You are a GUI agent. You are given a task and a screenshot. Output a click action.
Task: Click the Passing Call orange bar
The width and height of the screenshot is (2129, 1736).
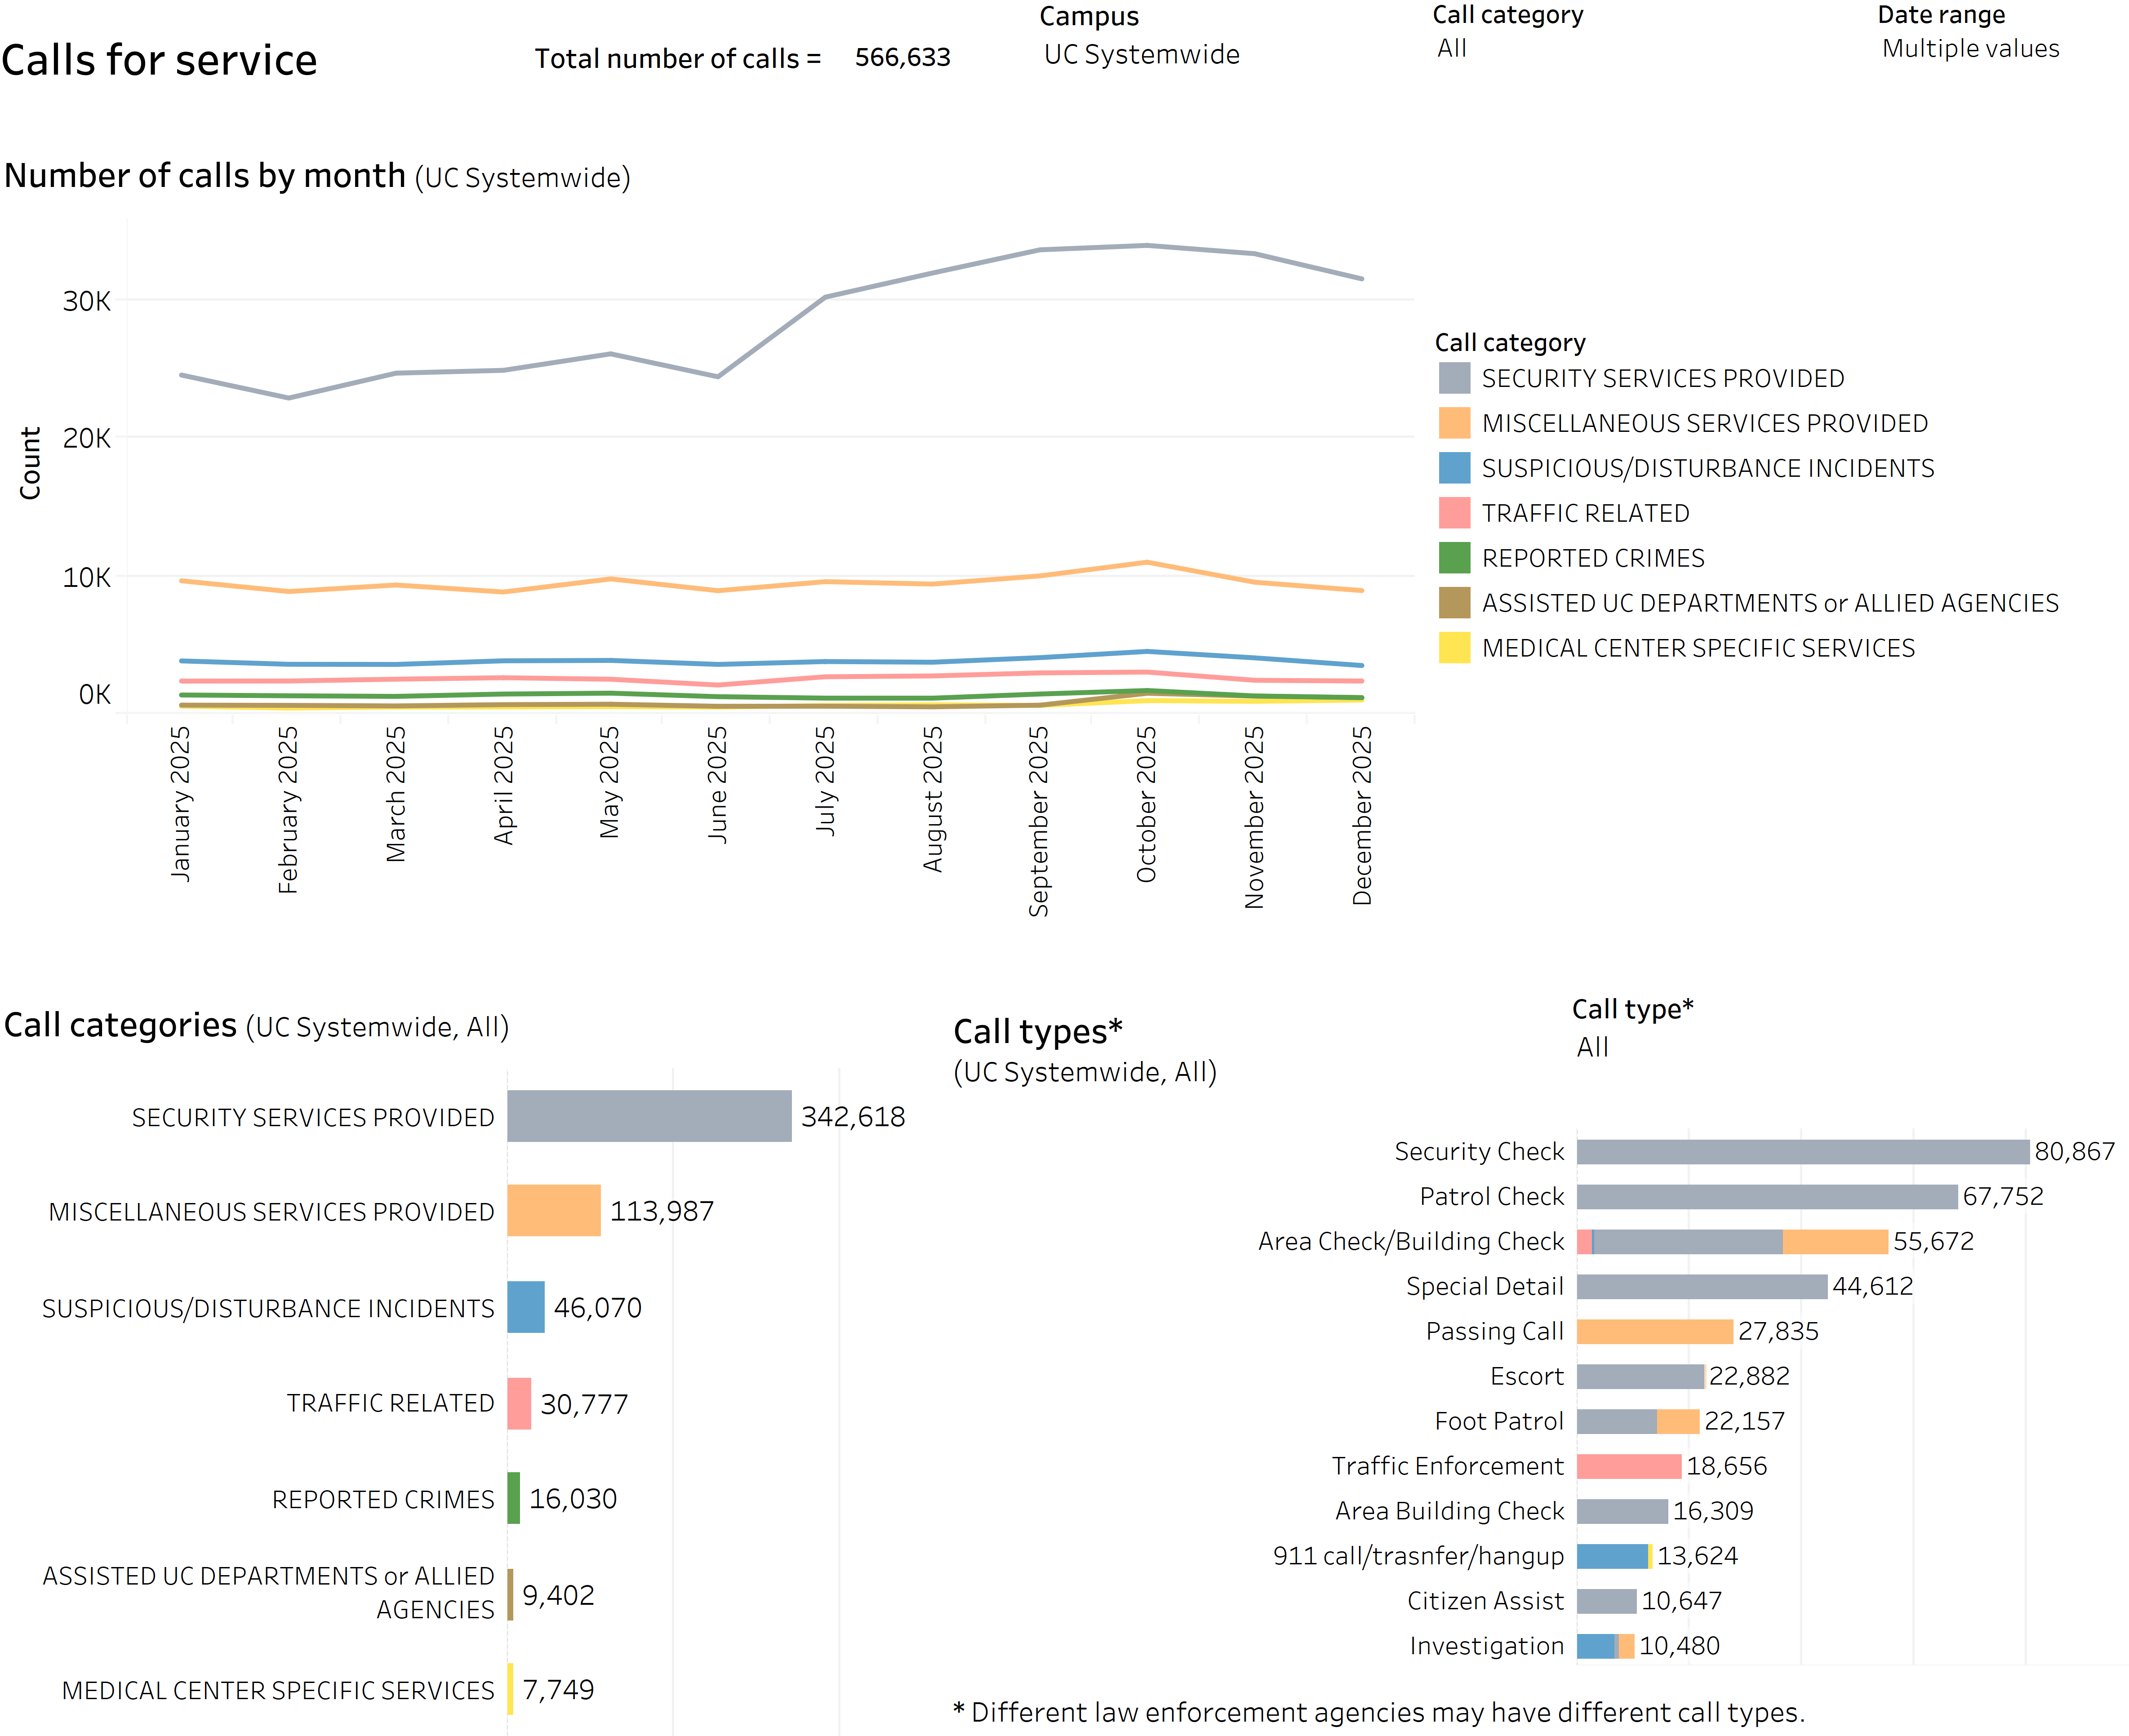pos(1655,1331)
